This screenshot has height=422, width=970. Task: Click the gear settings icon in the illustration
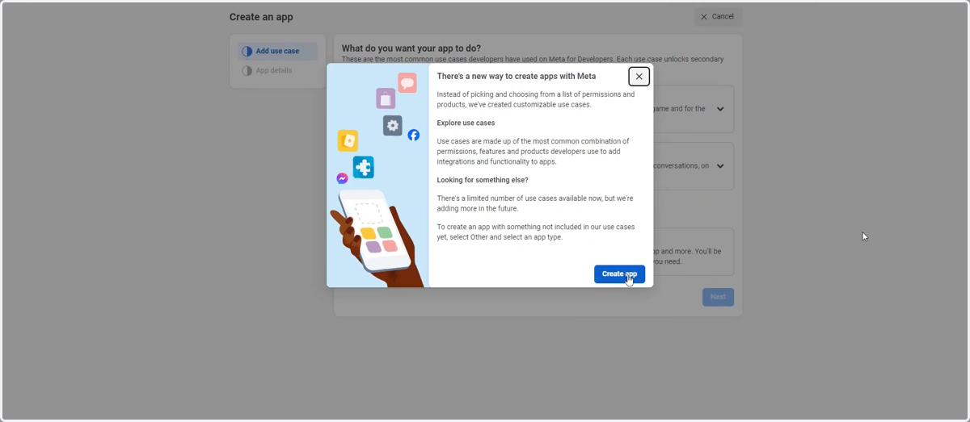point(393,125)
